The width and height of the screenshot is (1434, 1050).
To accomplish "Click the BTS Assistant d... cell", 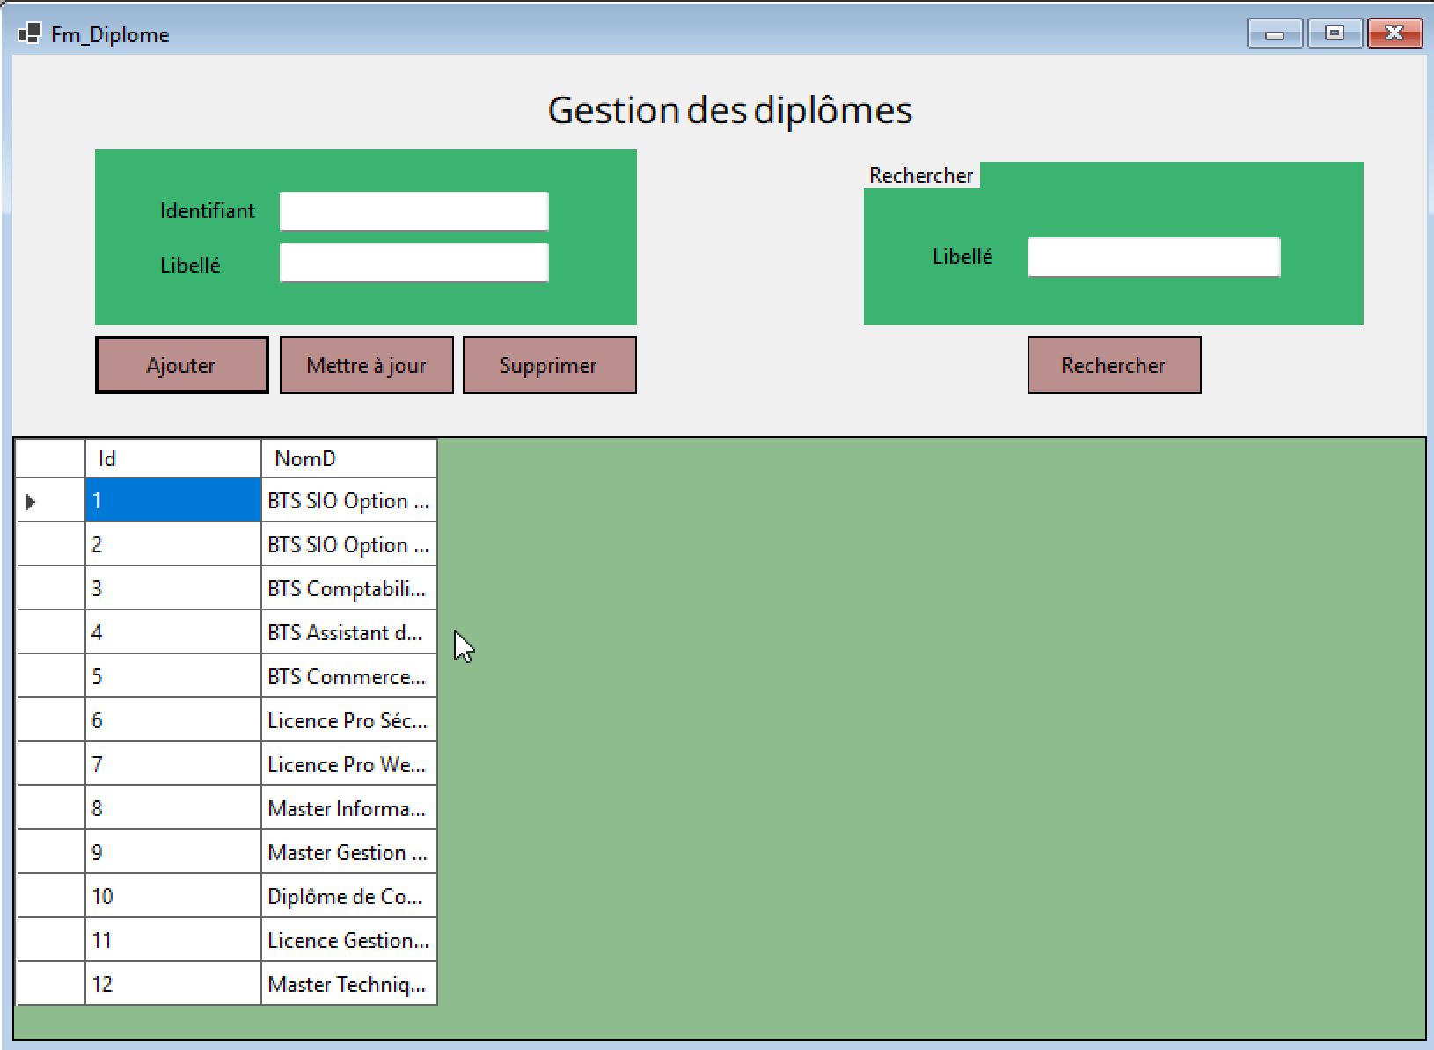I will pos(348,633).
